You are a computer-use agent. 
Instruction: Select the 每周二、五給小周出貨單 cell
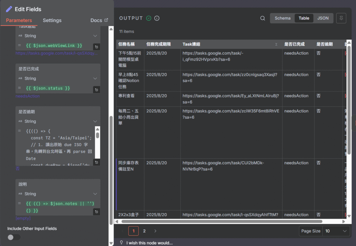click(130, 133)
